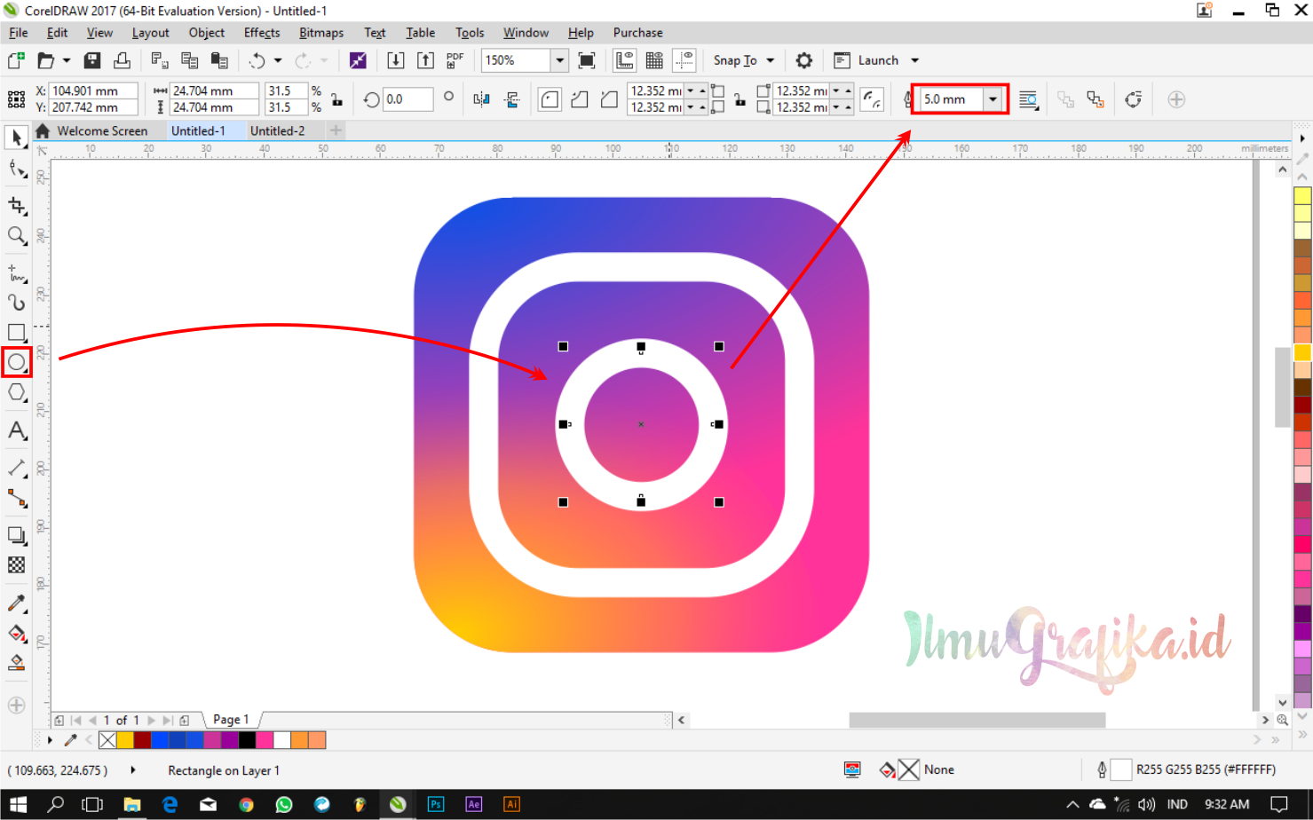Image resolution: width=1313 pixels, height=820 pixels.
Task: Click inside the rotation angle field
Action: click(x=408, y=99)
